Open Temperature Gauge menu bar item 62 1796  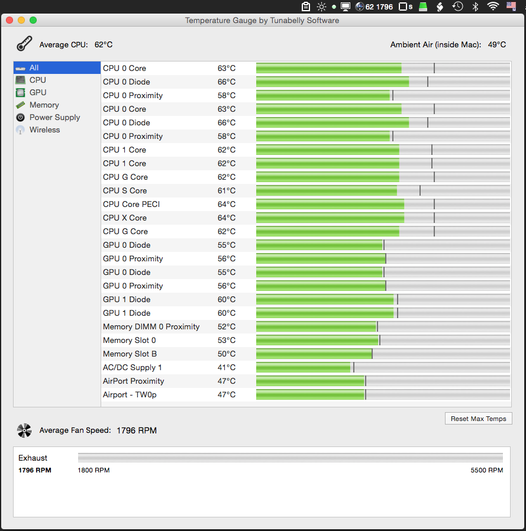pos(374,7)
